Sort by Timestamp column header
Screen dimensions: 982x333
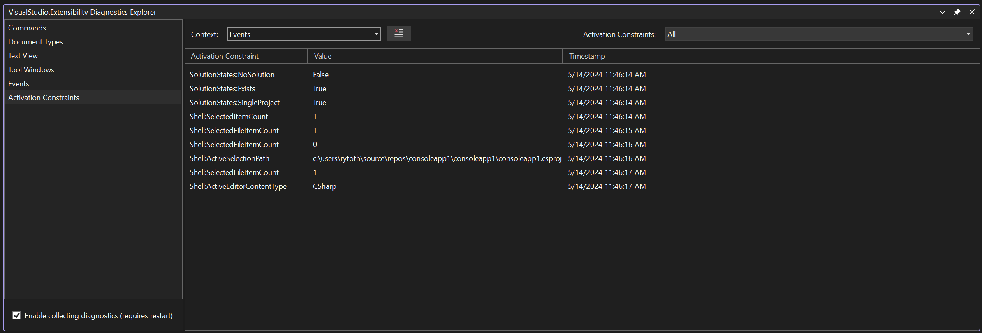click(x=624, y=56)
